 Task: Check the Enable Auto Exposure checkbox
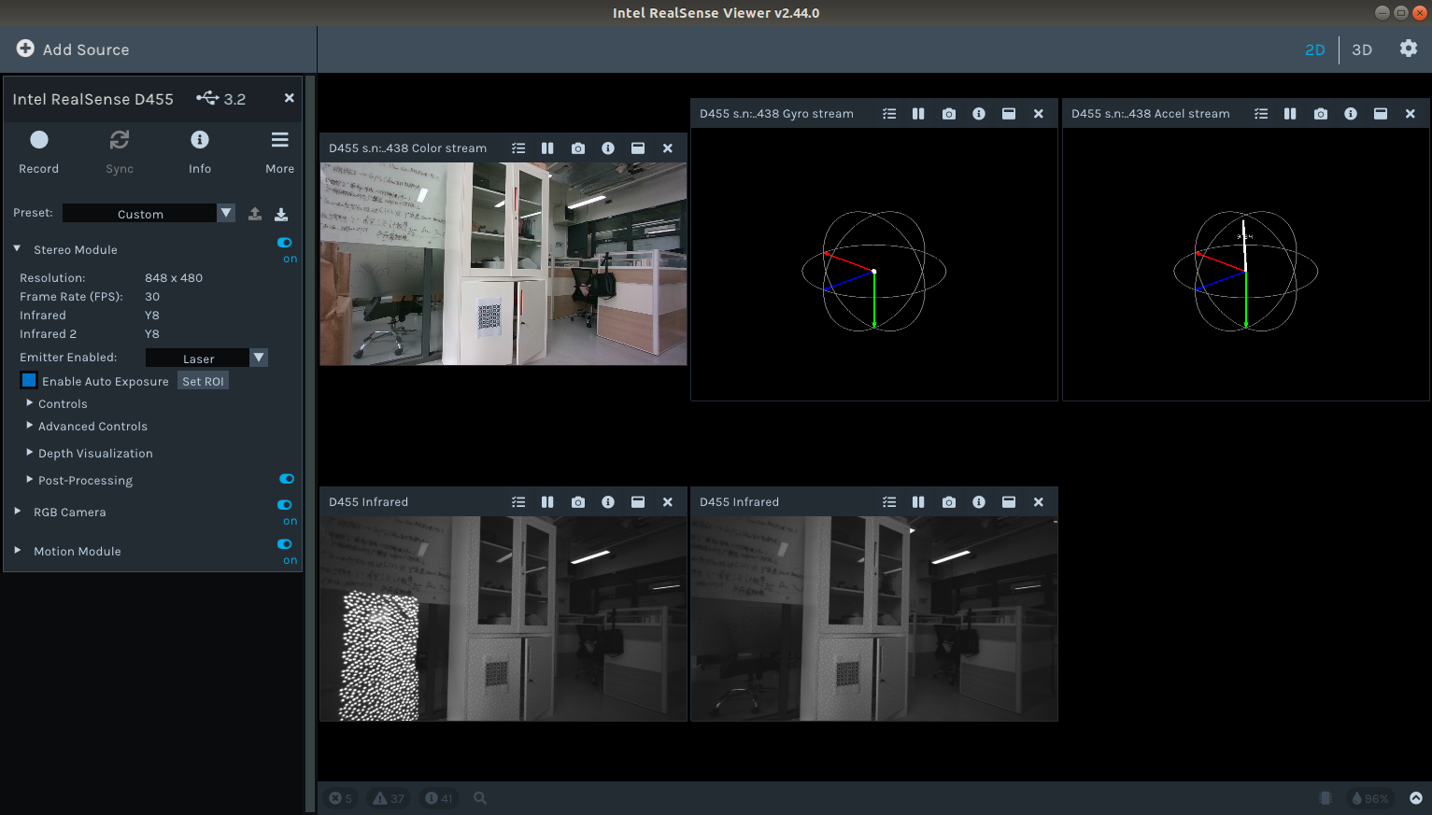(x=29, y=380)
